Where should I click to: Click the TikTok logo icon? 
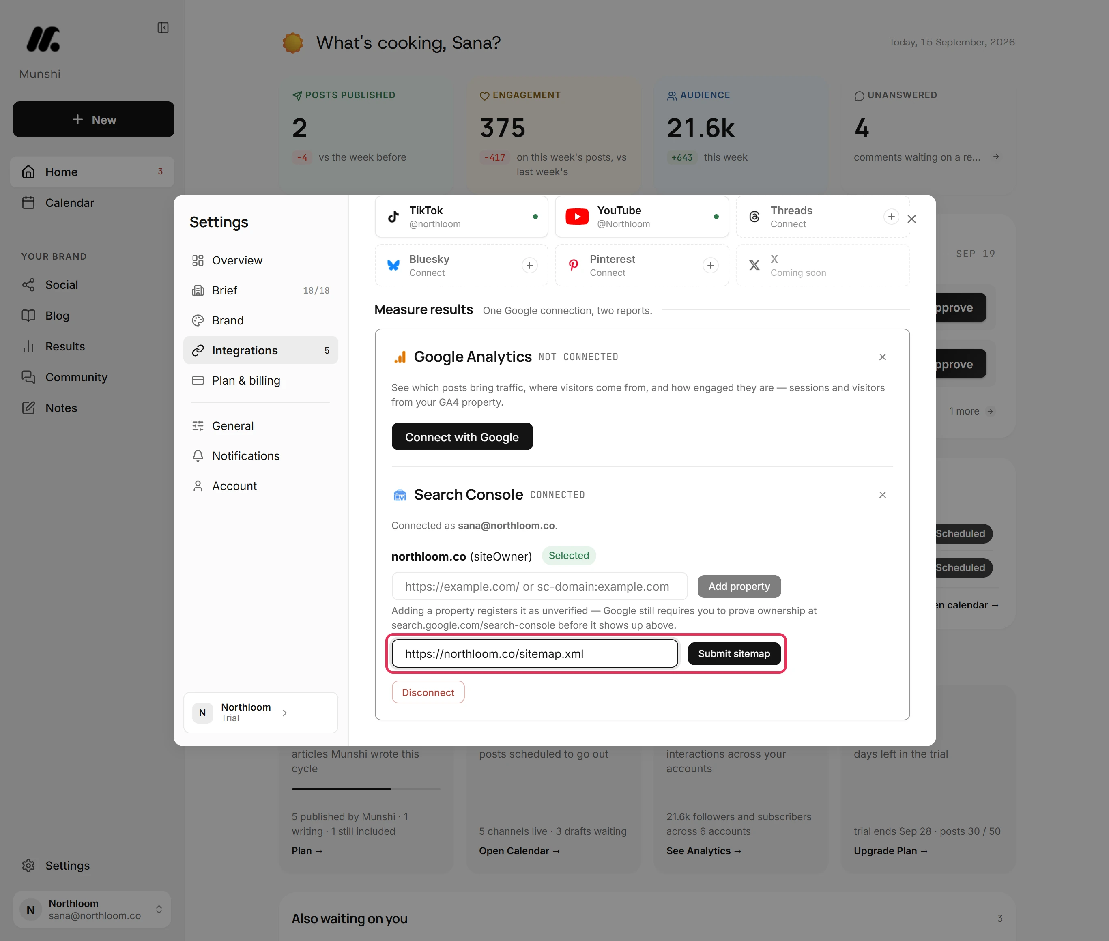point(393,217)
